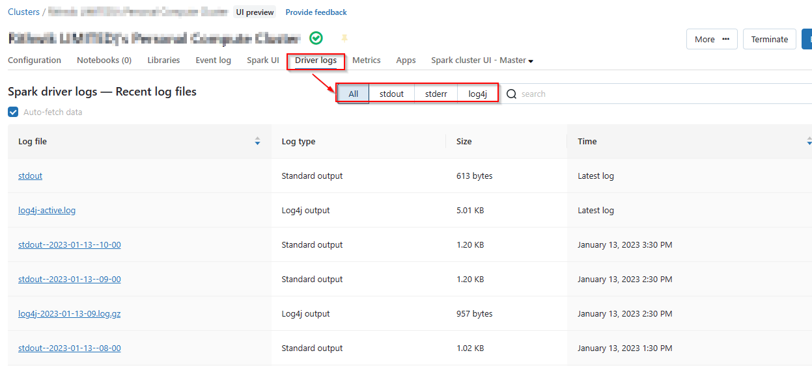Image resolution: width=812 pixels, height=366 pixels.
Task: Open the stdout log file
Action: coord(30,176)
